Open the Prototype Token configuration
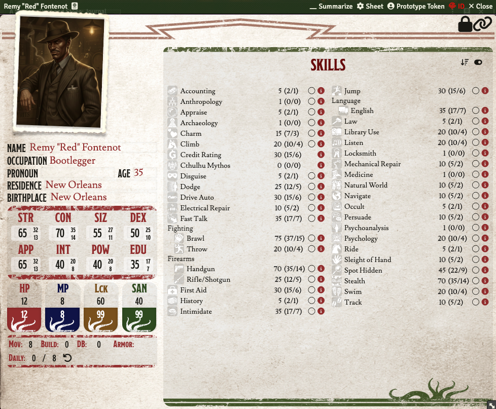The height and width of the screenshot is (409, 496). [x=416, y=6]
